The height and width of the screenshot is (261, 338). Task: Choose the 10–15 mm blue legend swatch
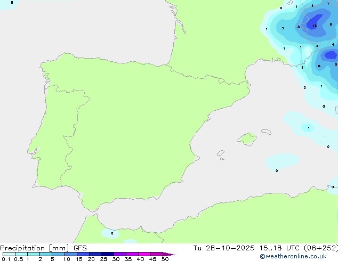point(70,254)
